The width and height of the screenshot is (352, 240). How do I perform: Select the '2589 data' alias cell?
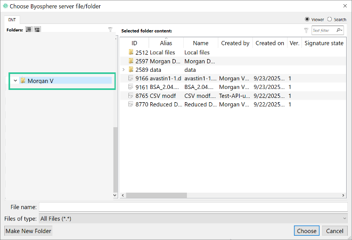pyautogui.click(x=155, y=70)
